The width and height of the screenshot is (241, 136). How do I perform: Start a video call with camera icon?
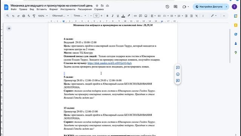(x=184, y=7)
